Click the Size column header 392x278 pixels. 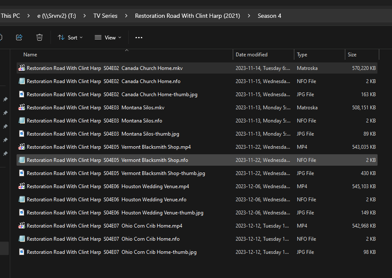tap(352, 55)
